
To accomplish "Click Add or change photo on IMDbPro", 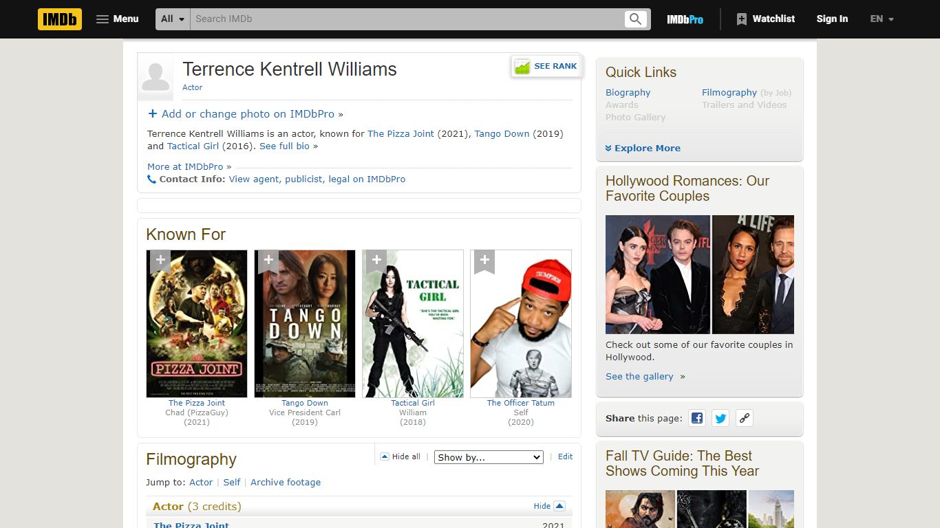I will (x=248, y=114).
